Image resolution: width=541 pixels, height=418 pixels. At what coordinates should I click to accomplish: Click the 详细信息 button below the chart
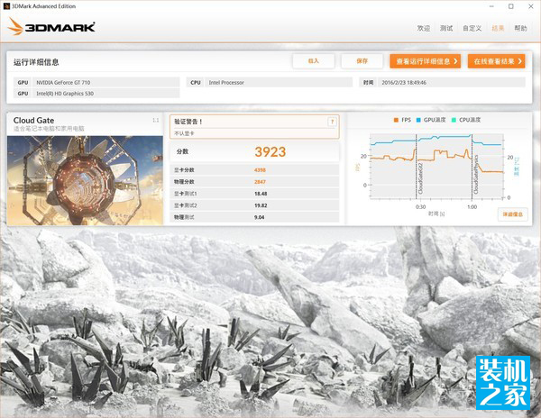tap(512, 214)
